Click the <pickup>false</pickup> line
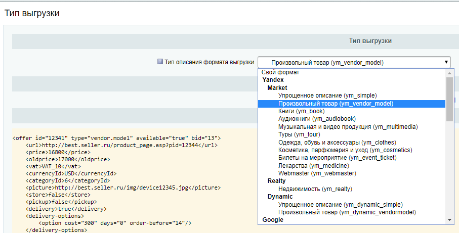This screenshot has height=233, width=459. [61, 202]
